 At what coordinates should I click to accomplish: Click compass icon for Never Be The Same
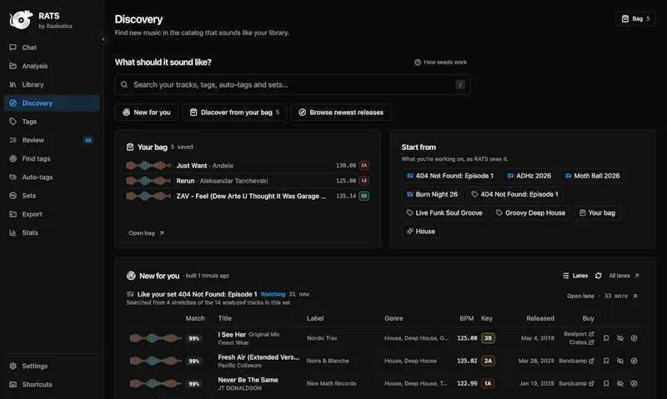click(x=634, y=383)
